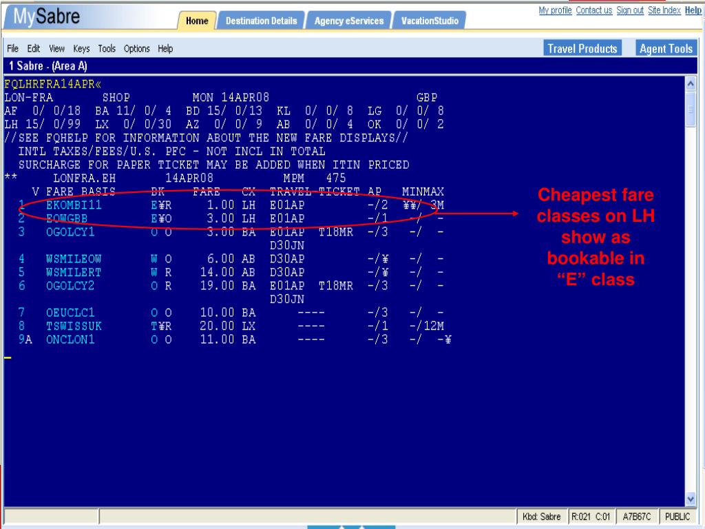This screenshot has width=705, height=529.
Task: Click the GBP currency code
Action: (427, 98)
